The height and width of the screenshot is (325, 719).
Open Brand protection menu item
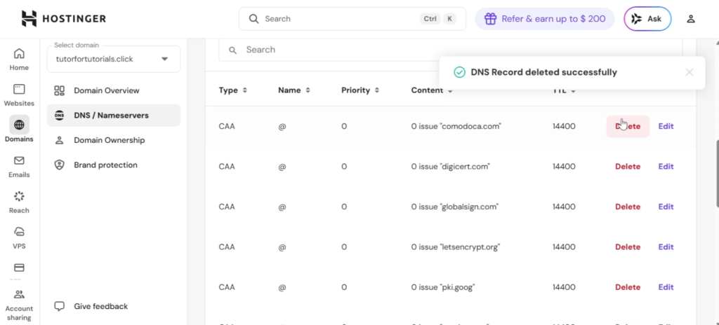click(105, 165)
